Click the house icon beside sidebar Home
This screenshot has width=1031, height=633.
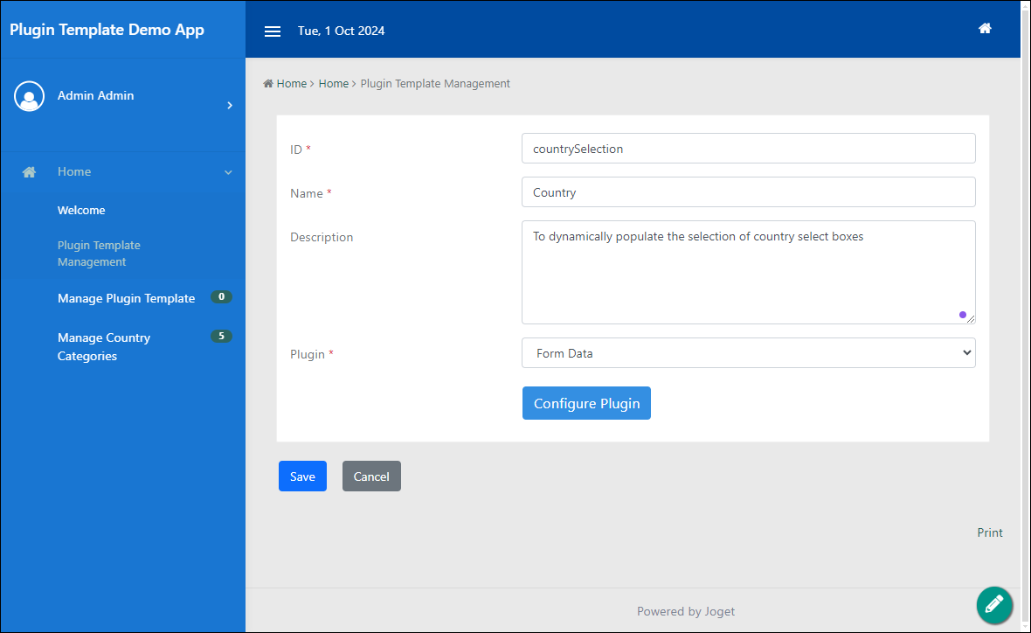click(x=29, y=171)
